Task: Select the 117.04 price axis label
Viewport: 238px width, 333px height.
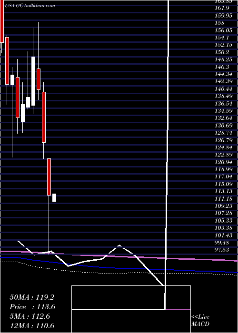Action: tap(224, 176)
